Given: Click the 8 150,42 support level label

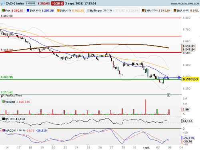Looking at the screenshot, I should 7,92.
